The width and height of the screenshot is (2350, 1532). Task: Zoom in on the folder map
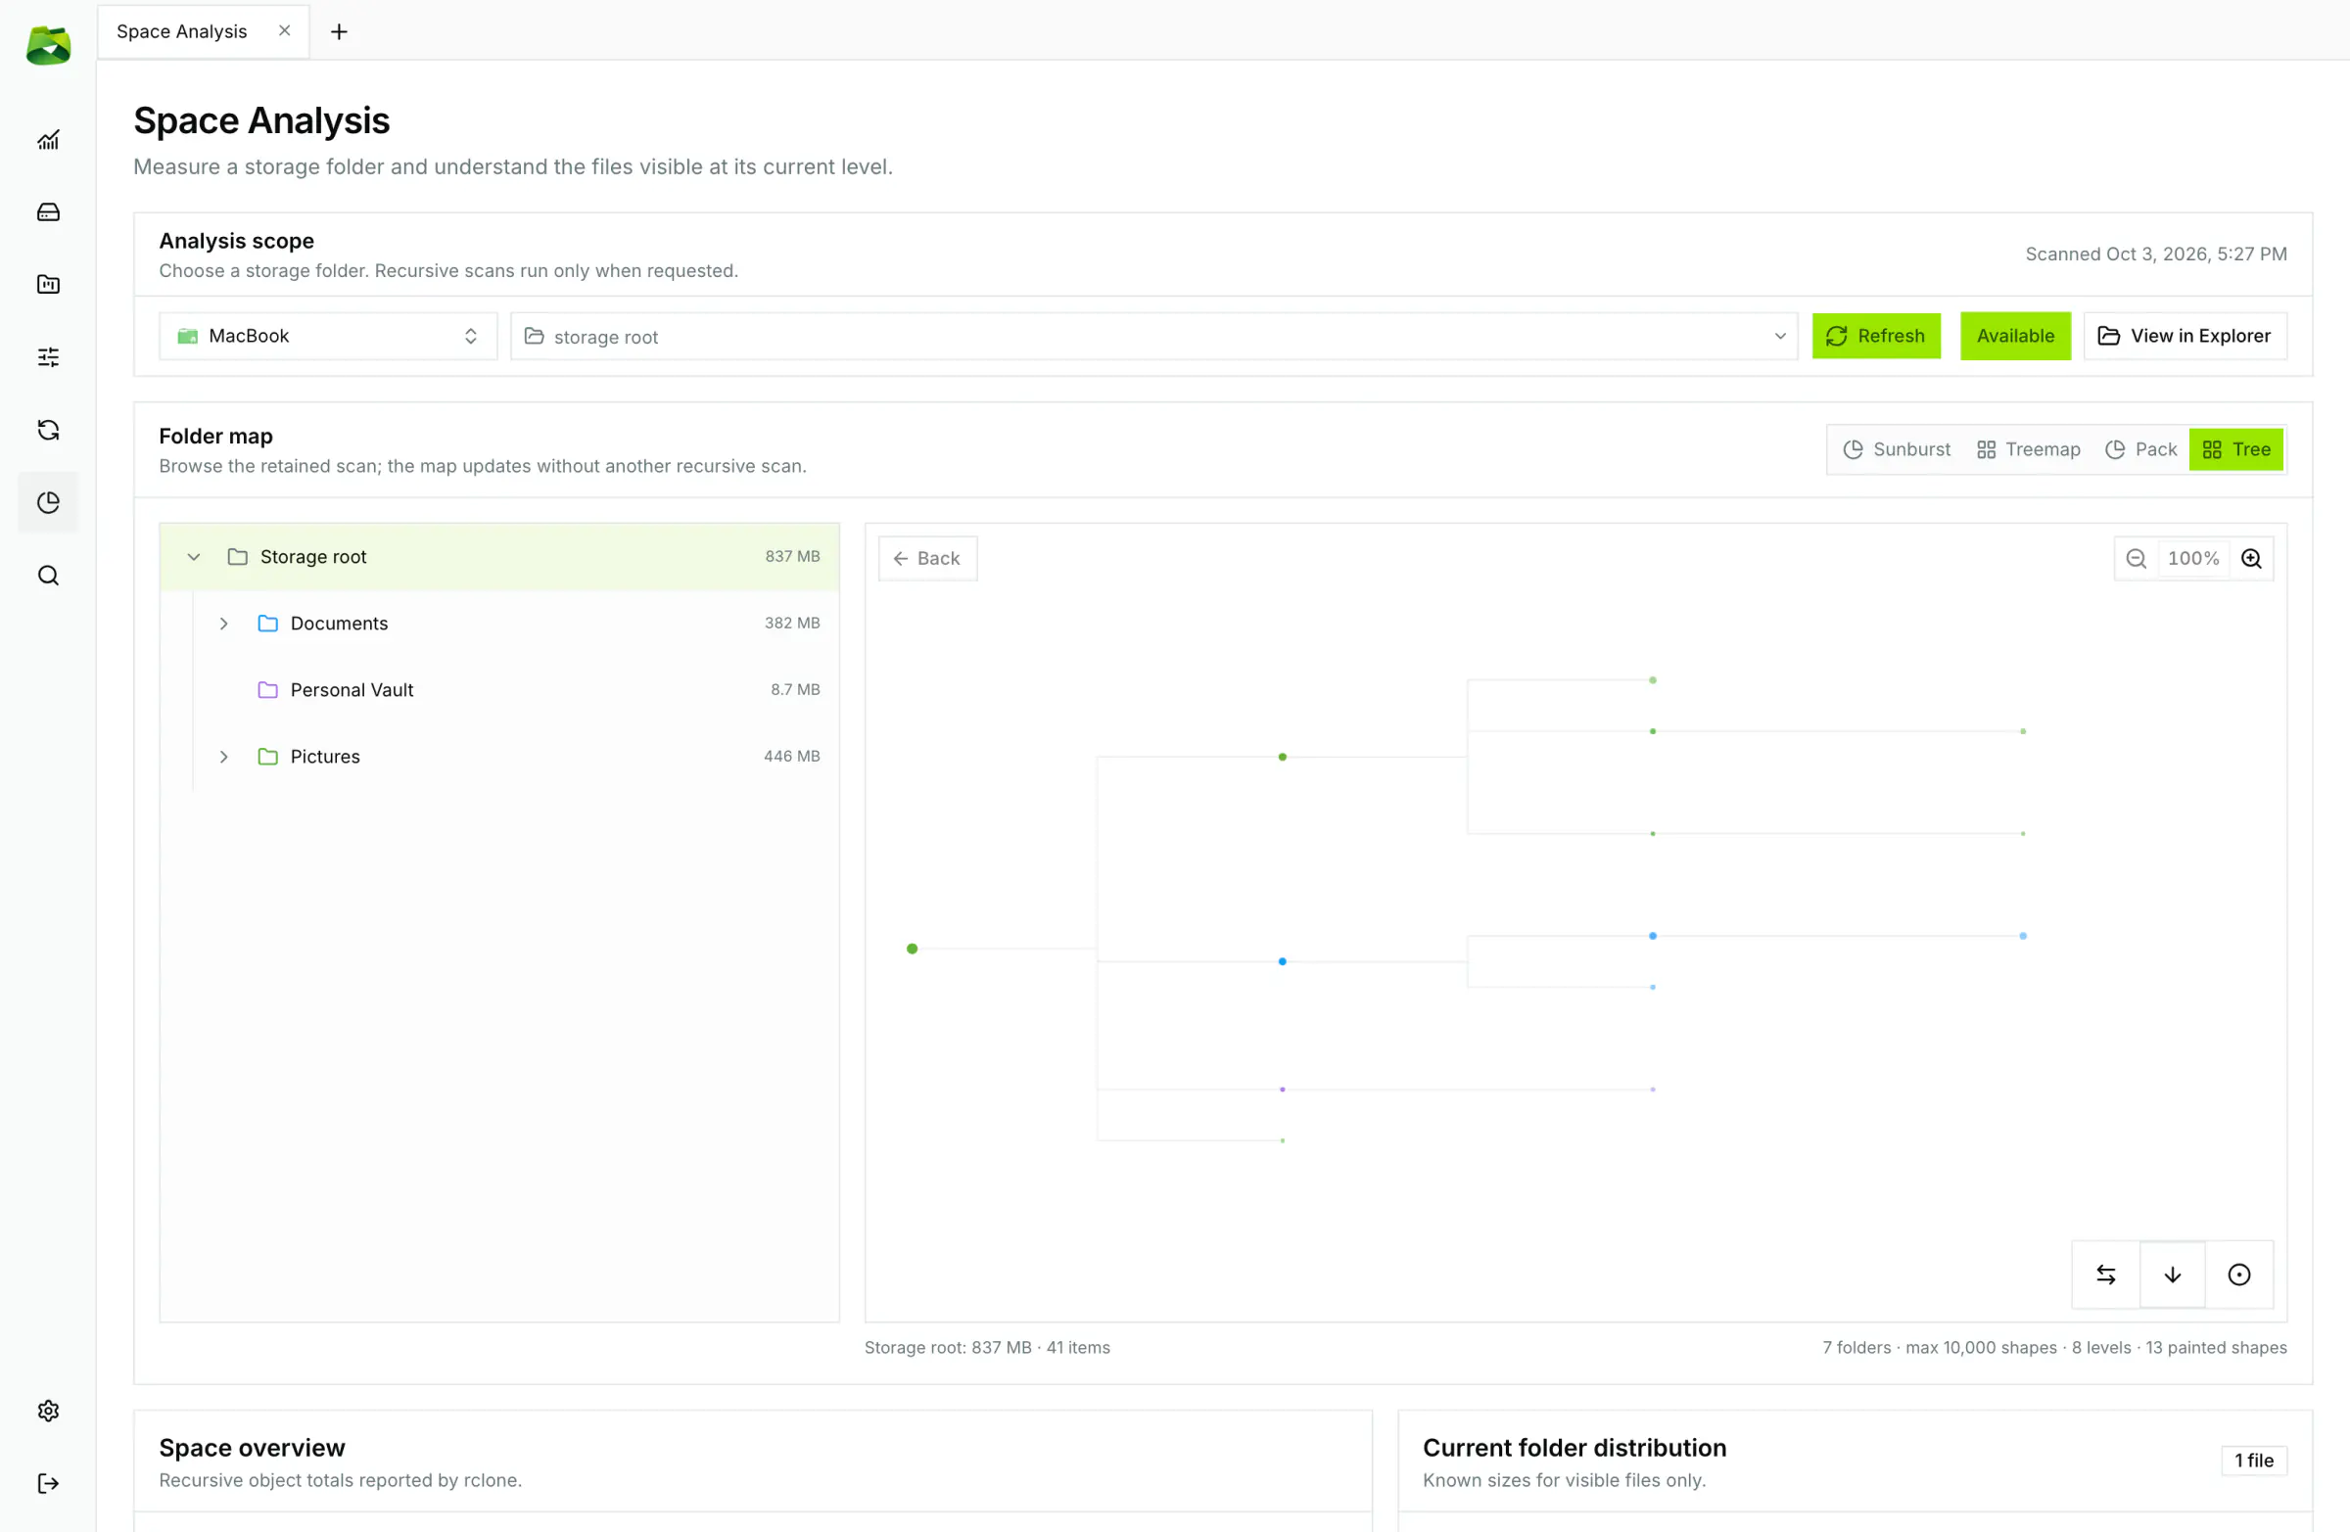point(2251,559)
